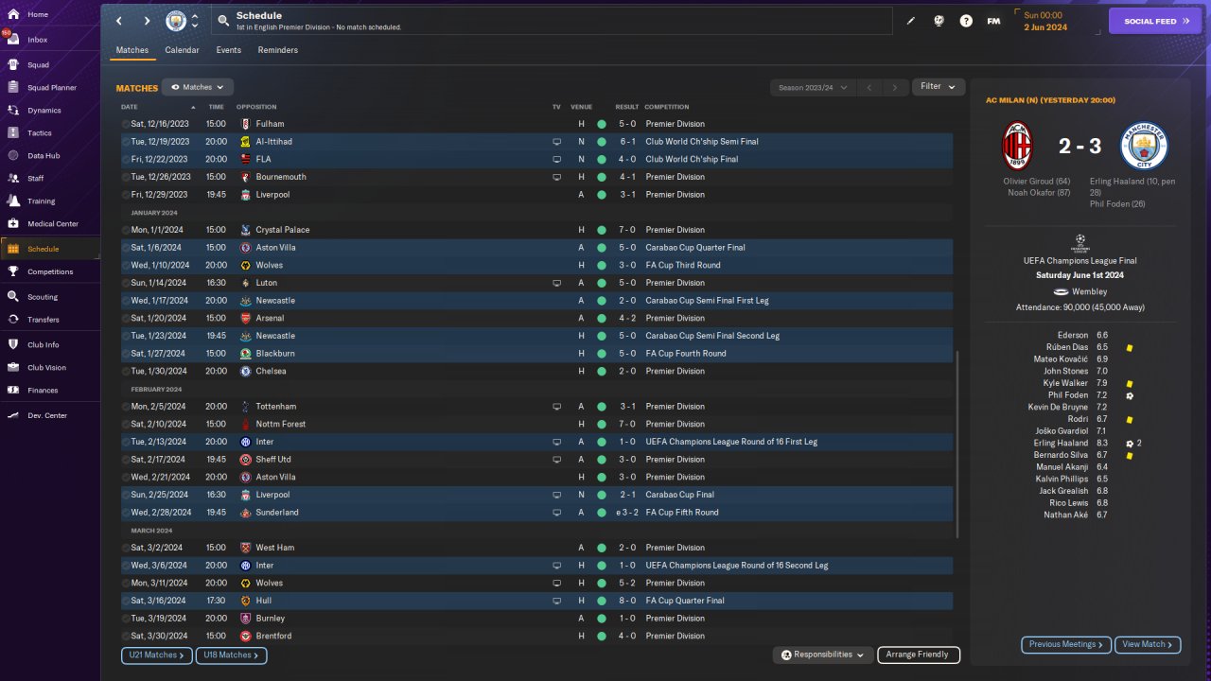Sort matches by the Date column
The height and width of the screenshot is (681, 1211).
point(130,107)
